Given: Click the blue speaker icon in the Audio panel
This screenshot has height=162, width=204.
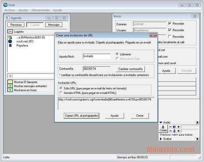Looking at the screenshot, I should click(174, 127).
